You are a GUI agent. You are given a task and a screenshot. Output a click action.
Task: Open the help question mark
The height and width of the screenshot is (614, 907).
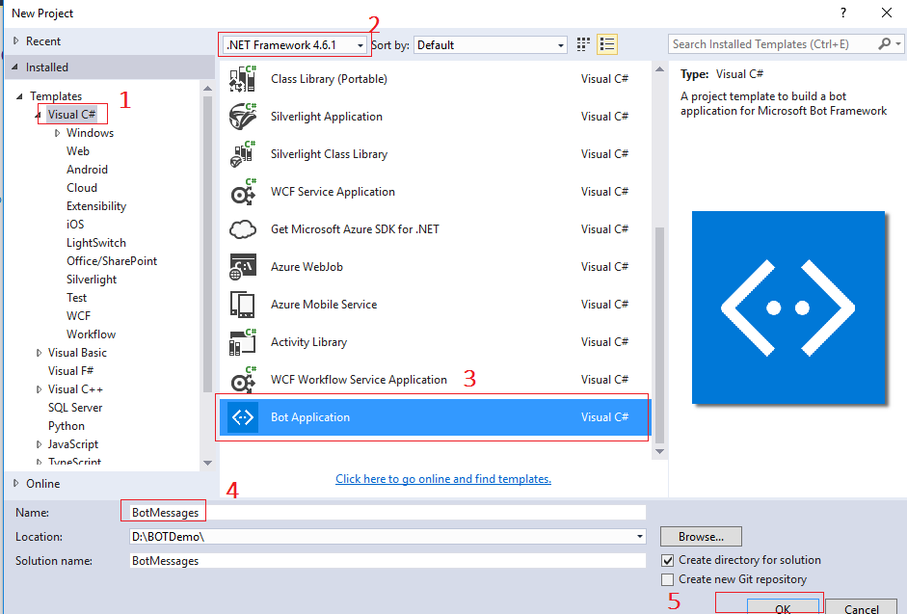843,13
